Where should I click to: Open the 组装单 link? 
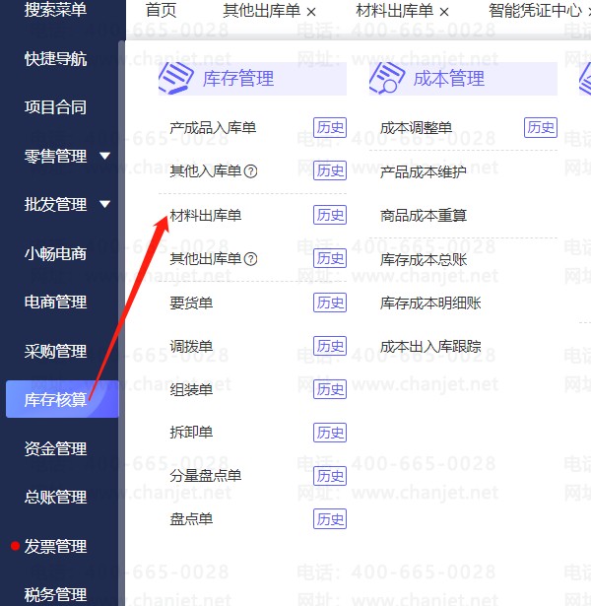(191, 389)
